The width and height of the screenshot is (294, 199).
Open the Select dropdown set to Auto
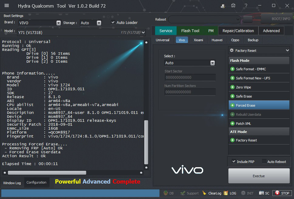tap(190, 63)
